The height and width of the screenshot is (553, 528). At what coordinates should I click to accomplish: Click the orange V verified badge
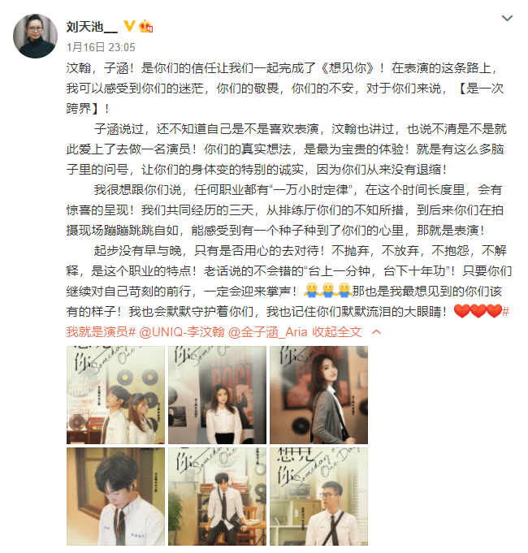tap(129, 26)
